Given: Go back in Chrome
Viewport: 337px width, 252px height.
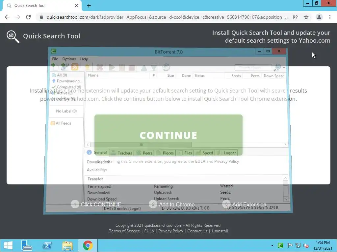Looking at the screenshot, I should [7, 17].
